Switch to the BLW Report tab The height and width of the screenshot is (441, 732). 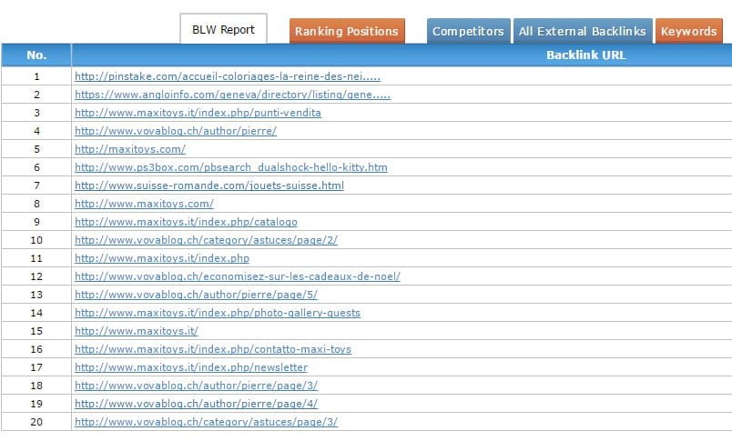point(223,30)
